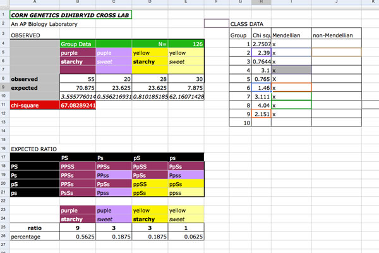Select percentage value 0.0625
379x253 pixels.
coord(186,237)
